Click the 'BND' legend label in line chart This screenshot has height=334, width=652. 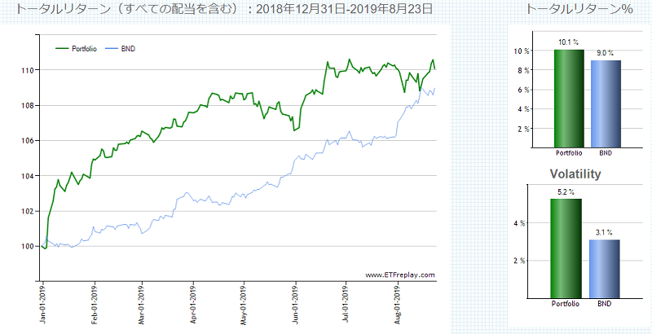[128, 49]
